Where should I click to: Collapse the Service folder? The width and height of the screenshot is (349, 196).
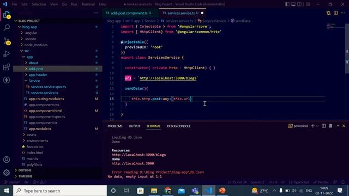pos(34,81)
